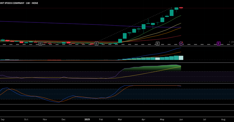Open the earnings marker between Oct and Nov

[40, 44]
